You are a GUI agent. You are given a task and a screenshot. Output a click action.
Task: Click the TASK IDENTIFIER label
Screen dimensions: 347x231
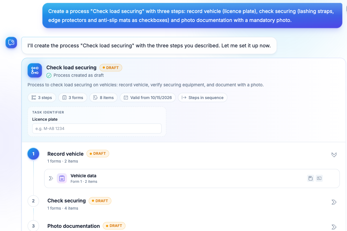click(48, 112)
